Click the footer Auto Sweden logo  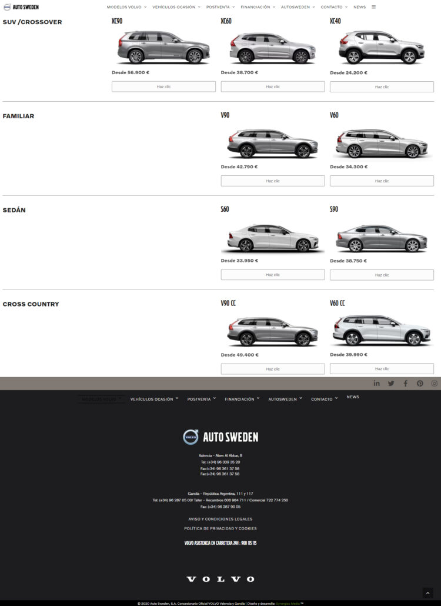220,437
